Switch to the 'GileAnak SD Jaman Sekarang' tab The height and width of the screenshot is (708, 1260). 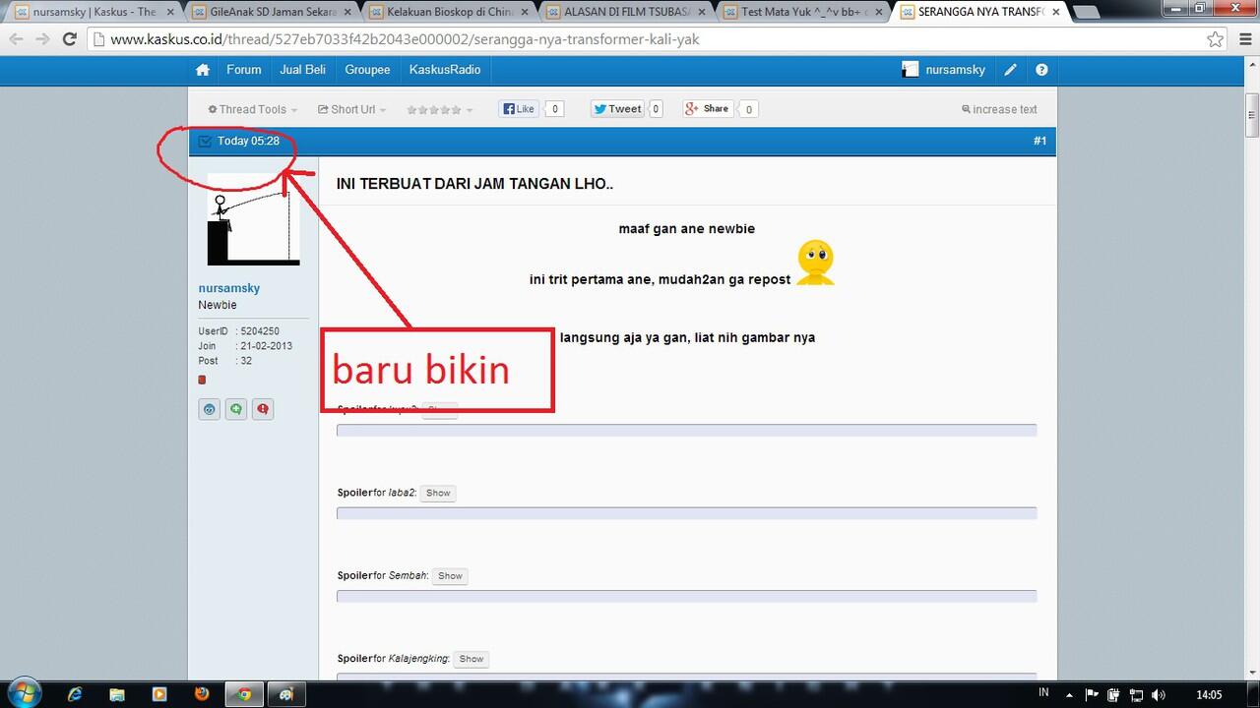(272, 13)
